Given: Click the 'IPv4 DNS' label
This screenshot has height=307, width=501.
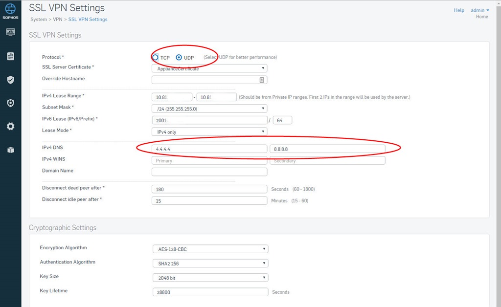Looking at the screenshot, I should tap(52, 148).
